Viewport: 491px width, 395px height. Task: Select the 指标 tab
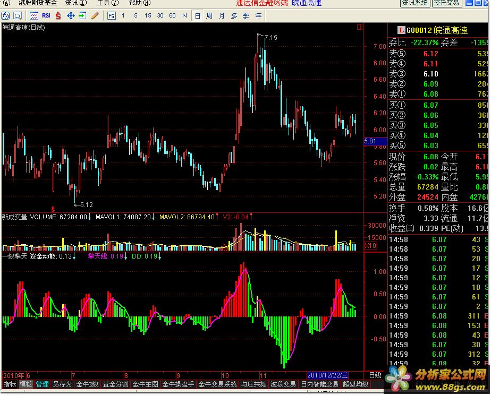(10, 384)
